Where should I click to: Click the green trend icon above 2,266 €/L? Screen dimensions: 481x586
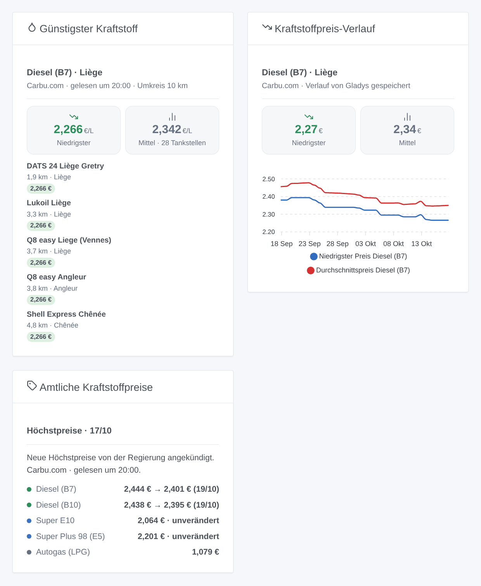(x=74, y=117)
